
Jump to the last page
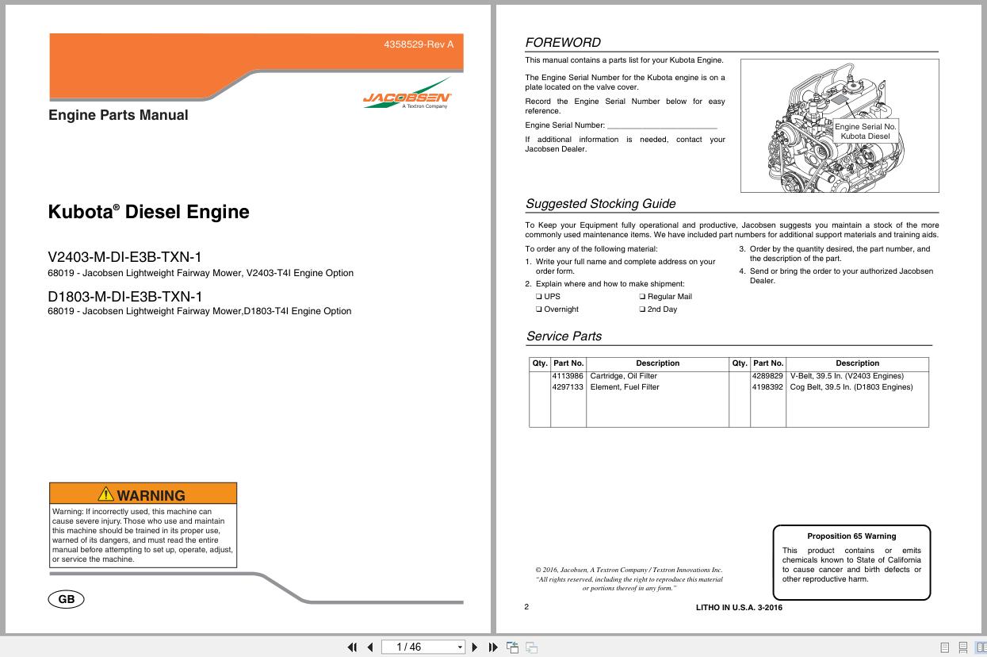(492, 647)
